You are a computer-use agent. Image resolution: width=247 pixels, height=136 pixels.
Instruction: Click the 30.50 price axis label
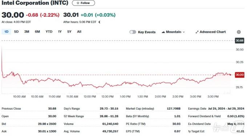pyautogui.click(x=240, y=50)
